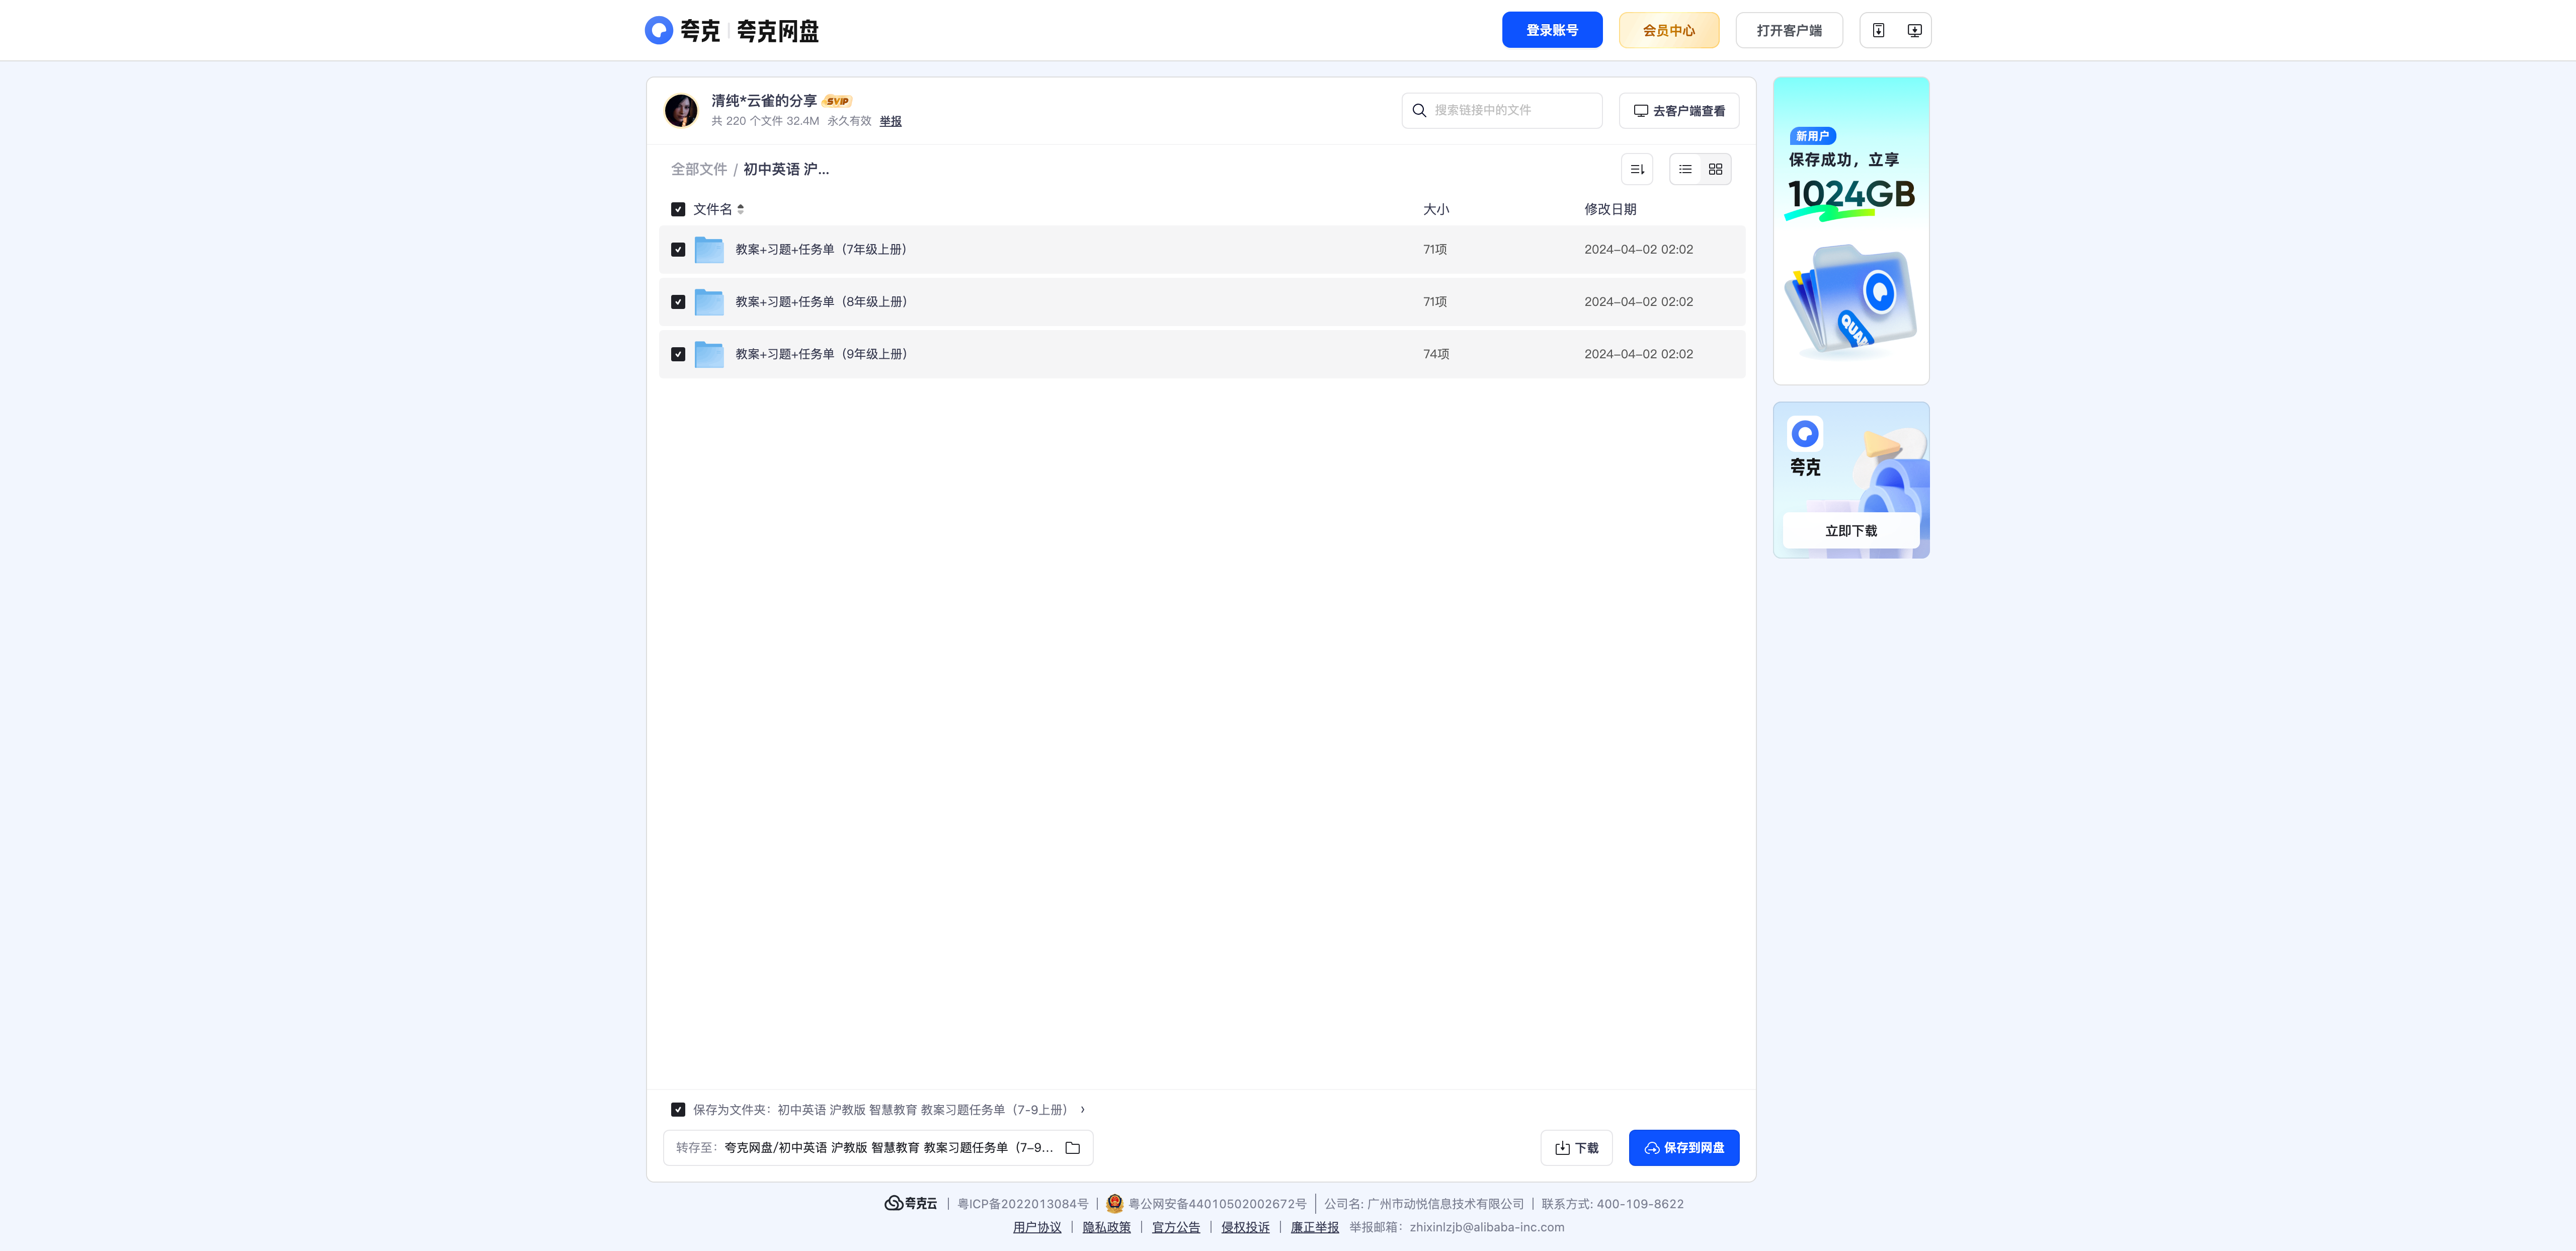Open the destination folder picker icon

[1073, 1148]
